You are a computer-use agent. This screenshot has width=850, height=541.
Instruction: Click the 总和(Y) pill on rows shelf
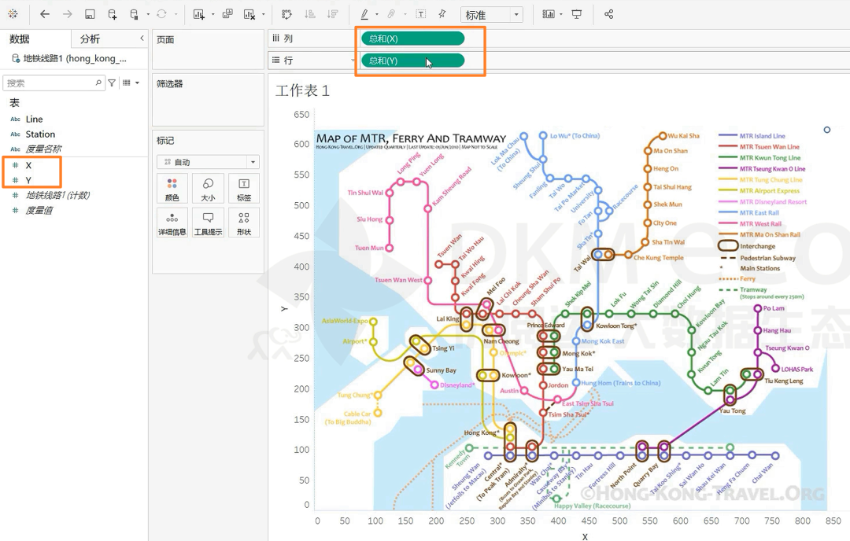(x=413, y=61)
